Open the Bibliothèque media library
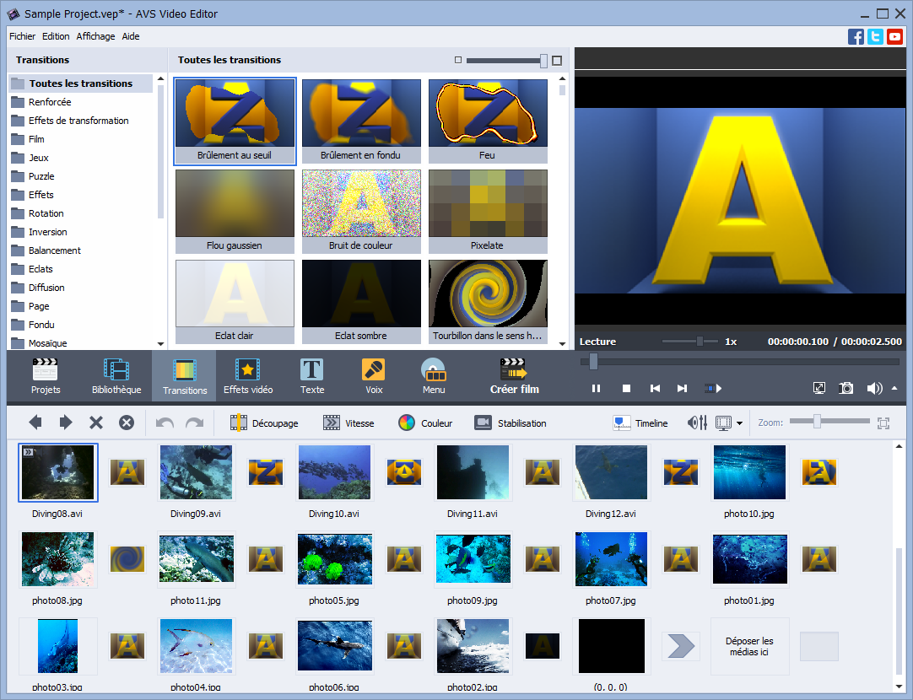The height and width of the screenshot is (700, 913). click(x=116, y=376)
